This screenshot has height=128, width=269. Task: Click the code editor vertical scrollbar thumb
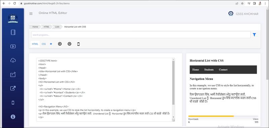pos(173,83)
